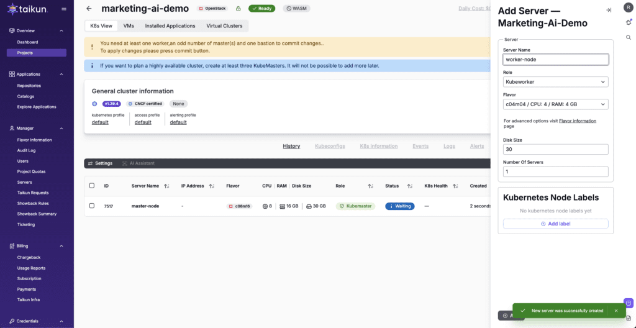Click the back arrow next to marketing-ai-demo
This screenshot has width=636, height=328.
(89, 9)
